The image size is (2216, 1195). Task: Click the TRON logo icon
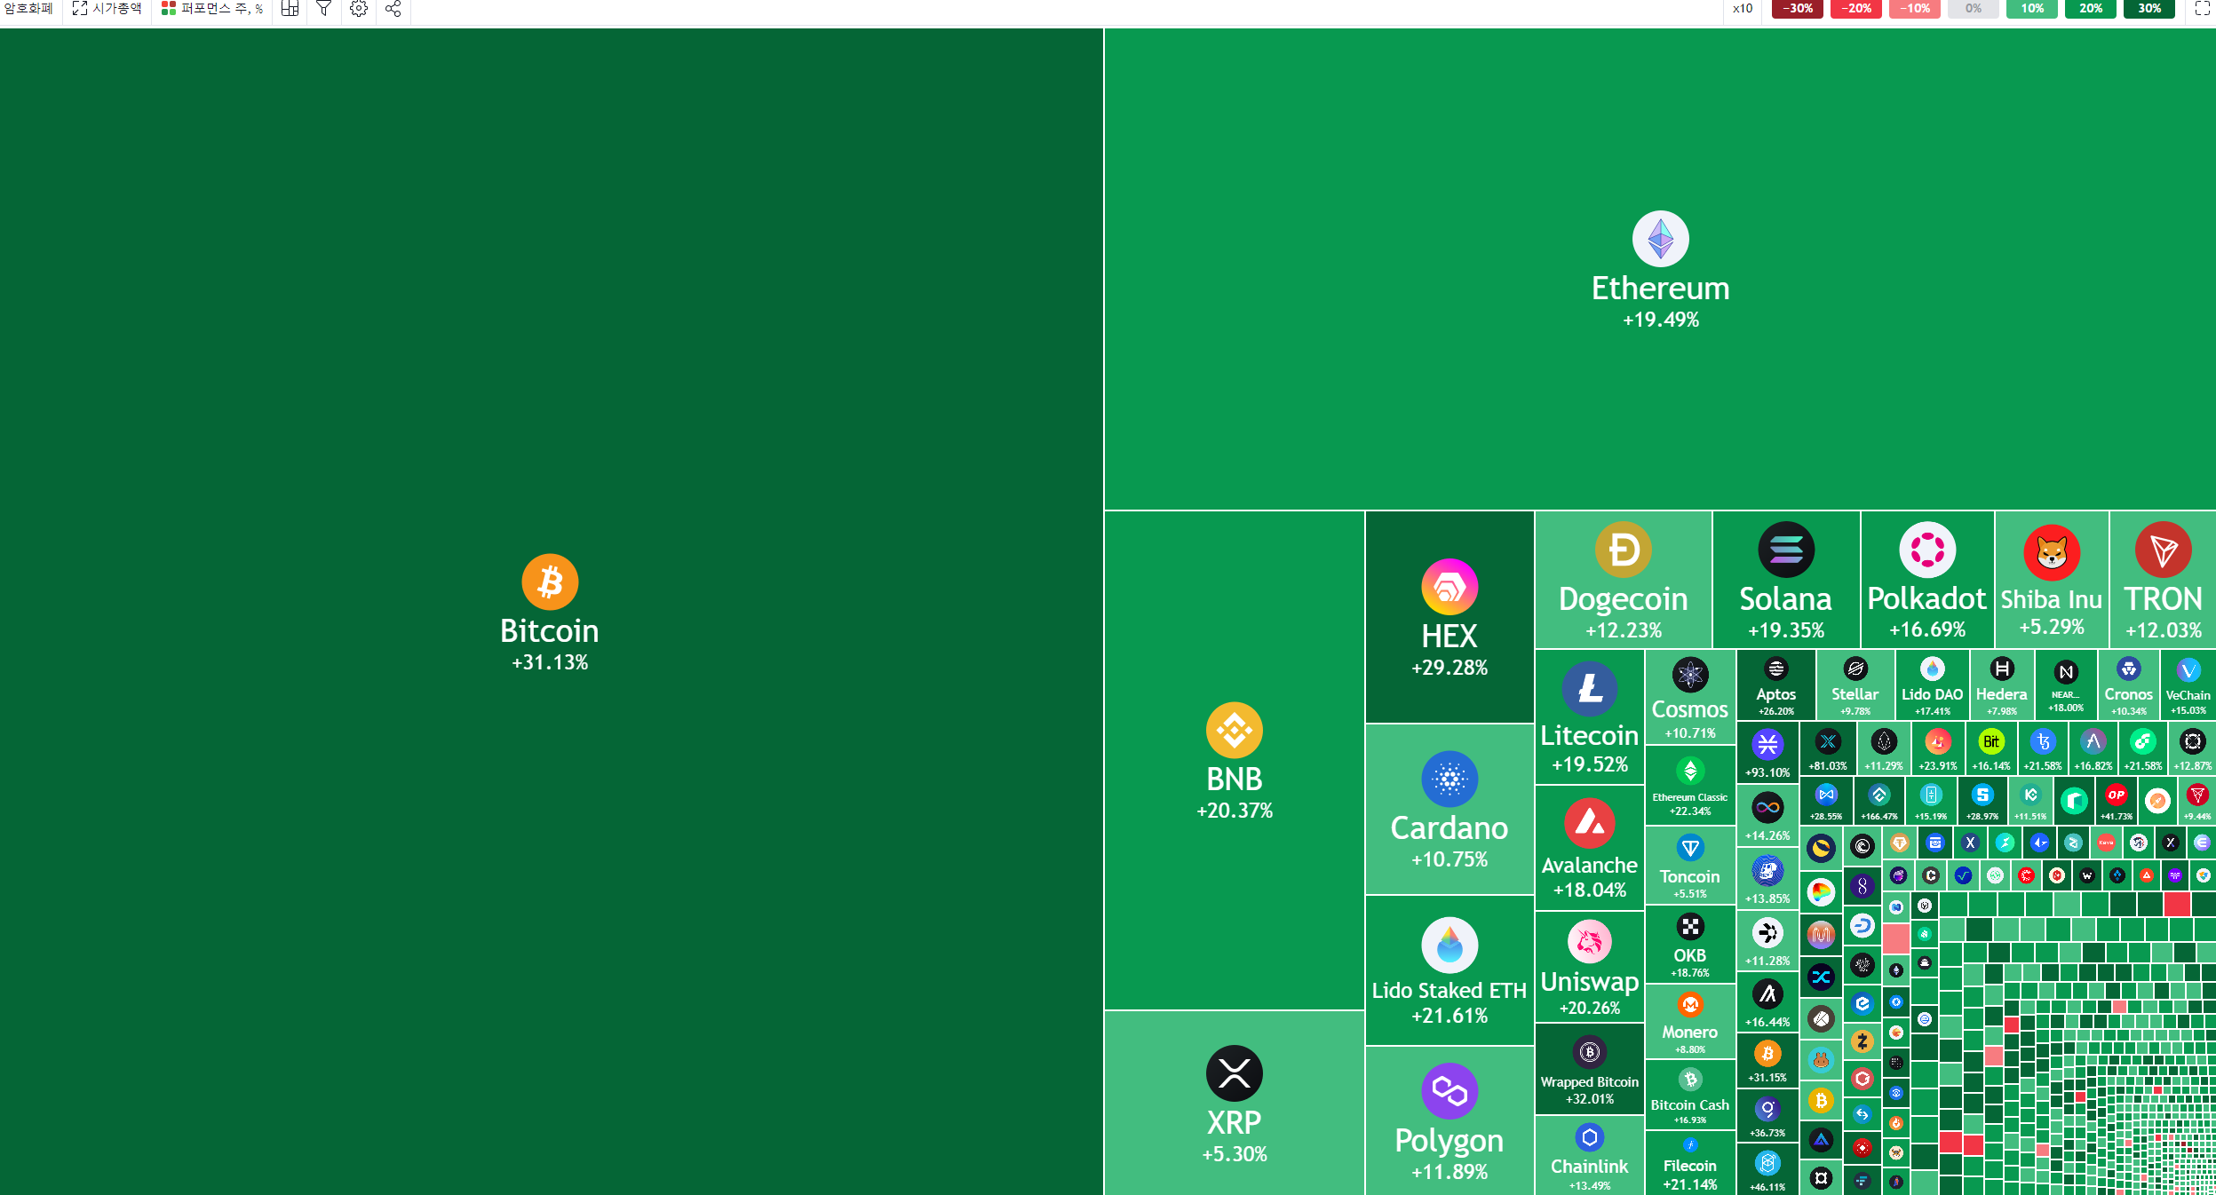(2164, 550)
